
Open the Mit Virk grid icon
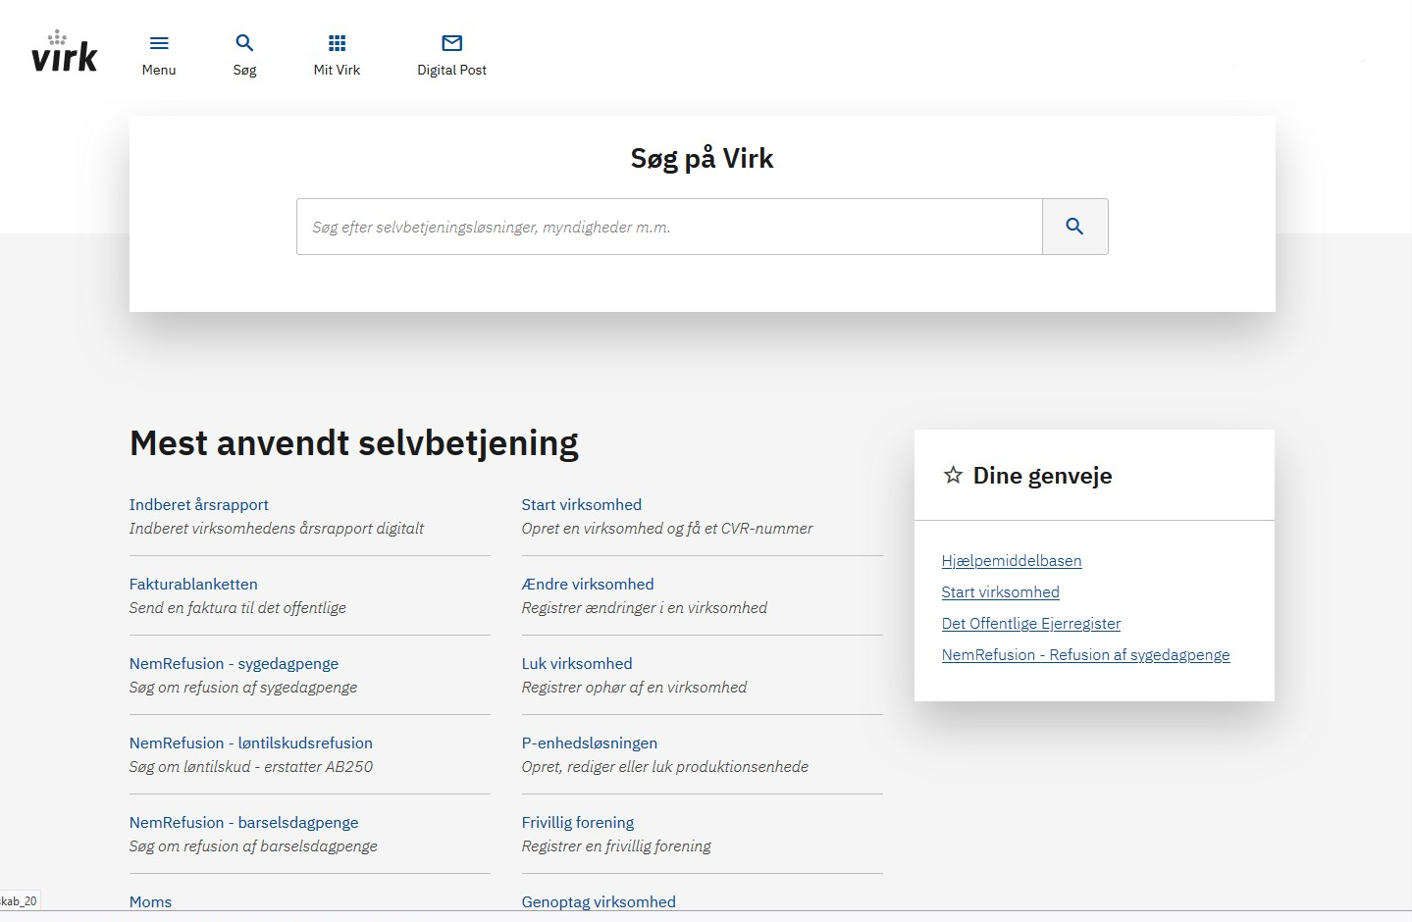(x=337, y=43)
